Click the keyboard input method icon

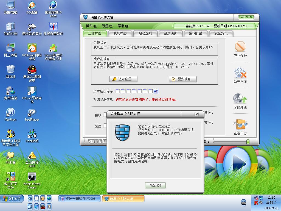tap(244, 202)
